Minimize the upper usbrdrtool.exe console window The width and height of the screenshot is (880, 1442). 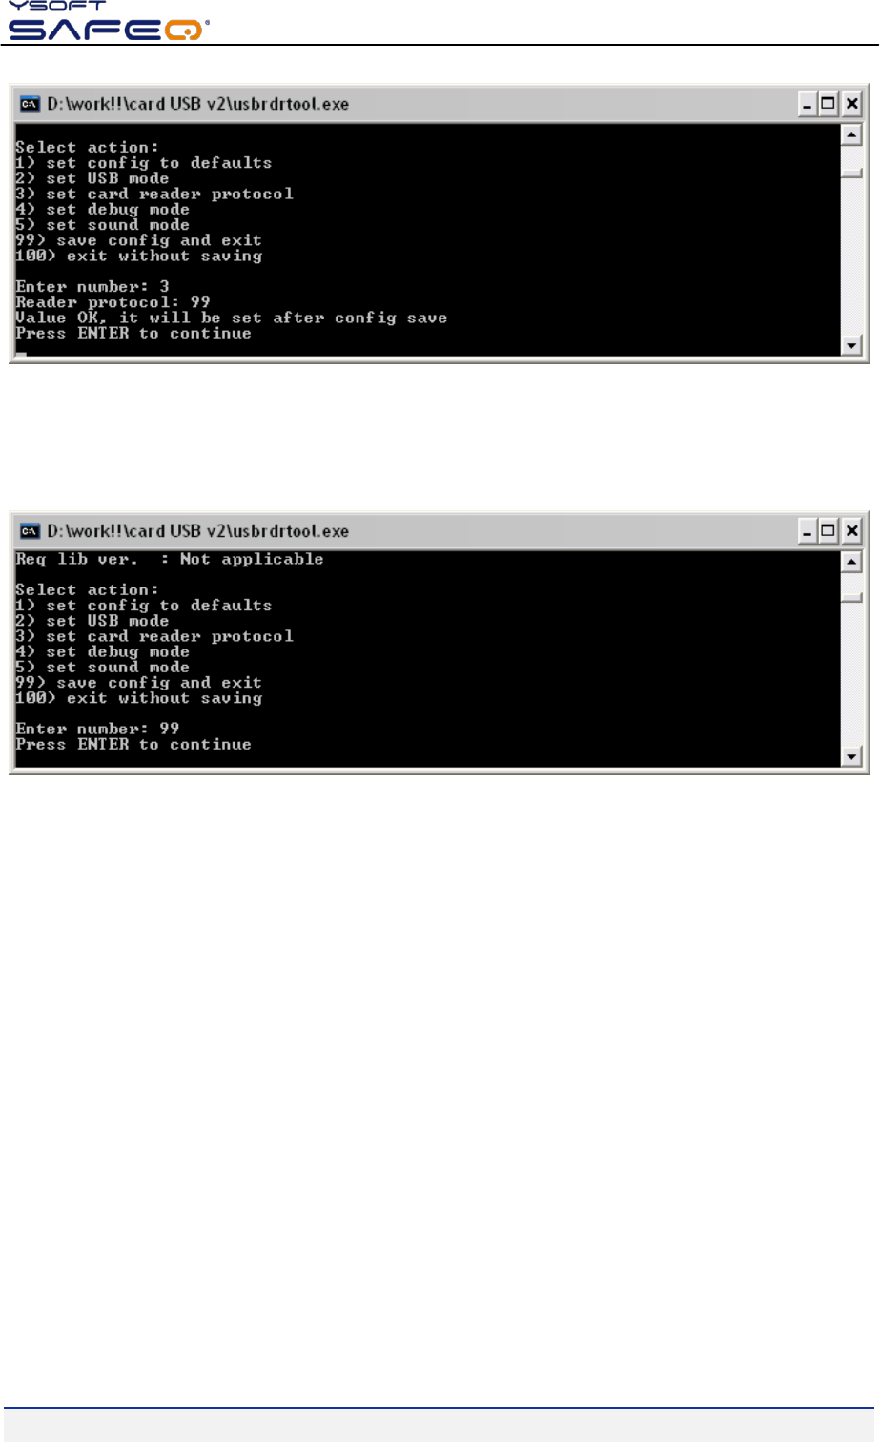[808, 104]
